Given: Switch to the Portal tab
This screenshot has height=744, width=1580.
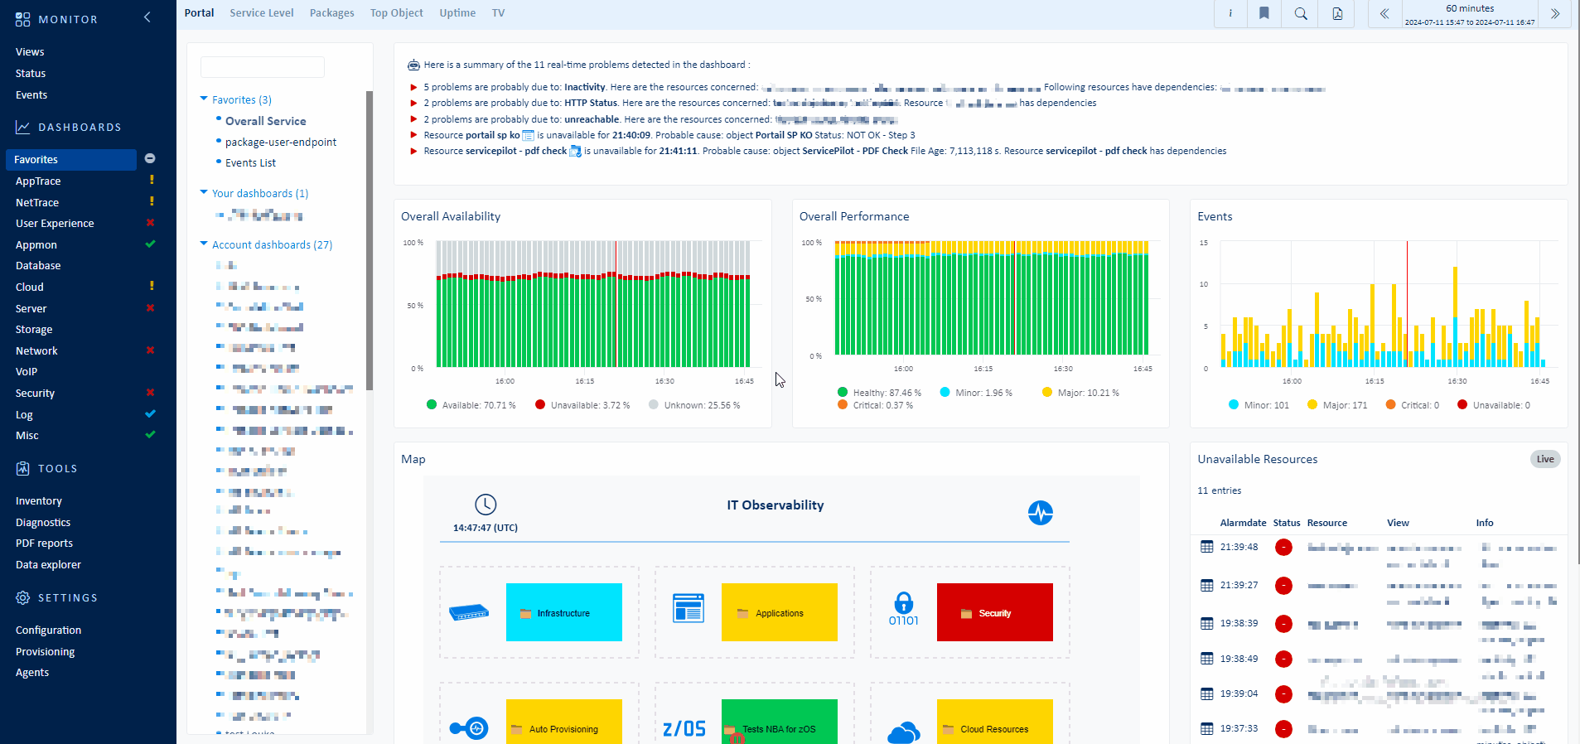Looking at the screenshot, I should [199, 13].
